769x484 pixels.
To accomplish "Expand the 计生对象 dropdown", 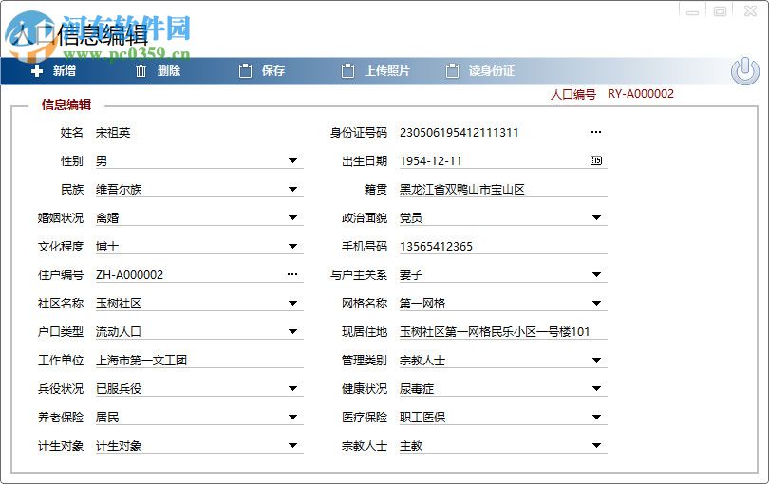I will point(292,445).
